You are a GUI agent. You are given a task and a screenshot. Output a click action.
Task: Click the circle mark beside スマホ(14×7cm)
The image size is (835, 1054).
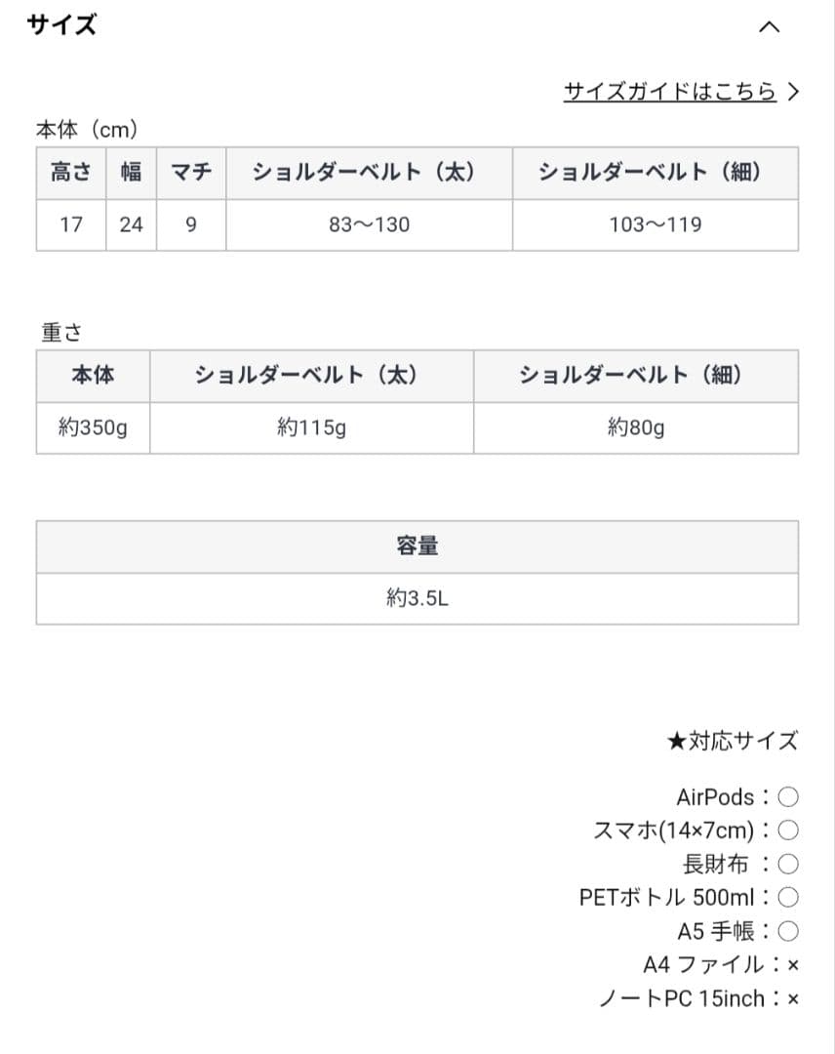(x=788, y=831)
